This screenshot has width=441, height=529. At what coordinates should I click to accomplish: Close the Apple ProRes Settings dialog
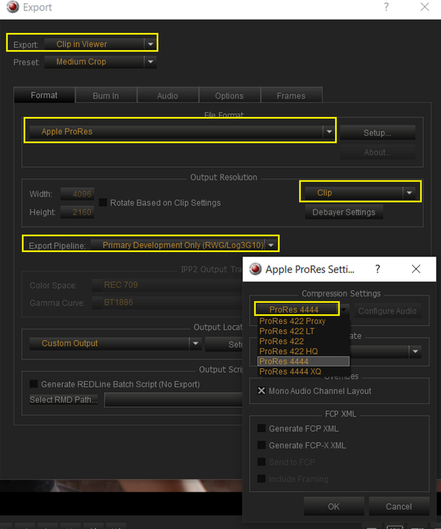click(x=416, y=269)
